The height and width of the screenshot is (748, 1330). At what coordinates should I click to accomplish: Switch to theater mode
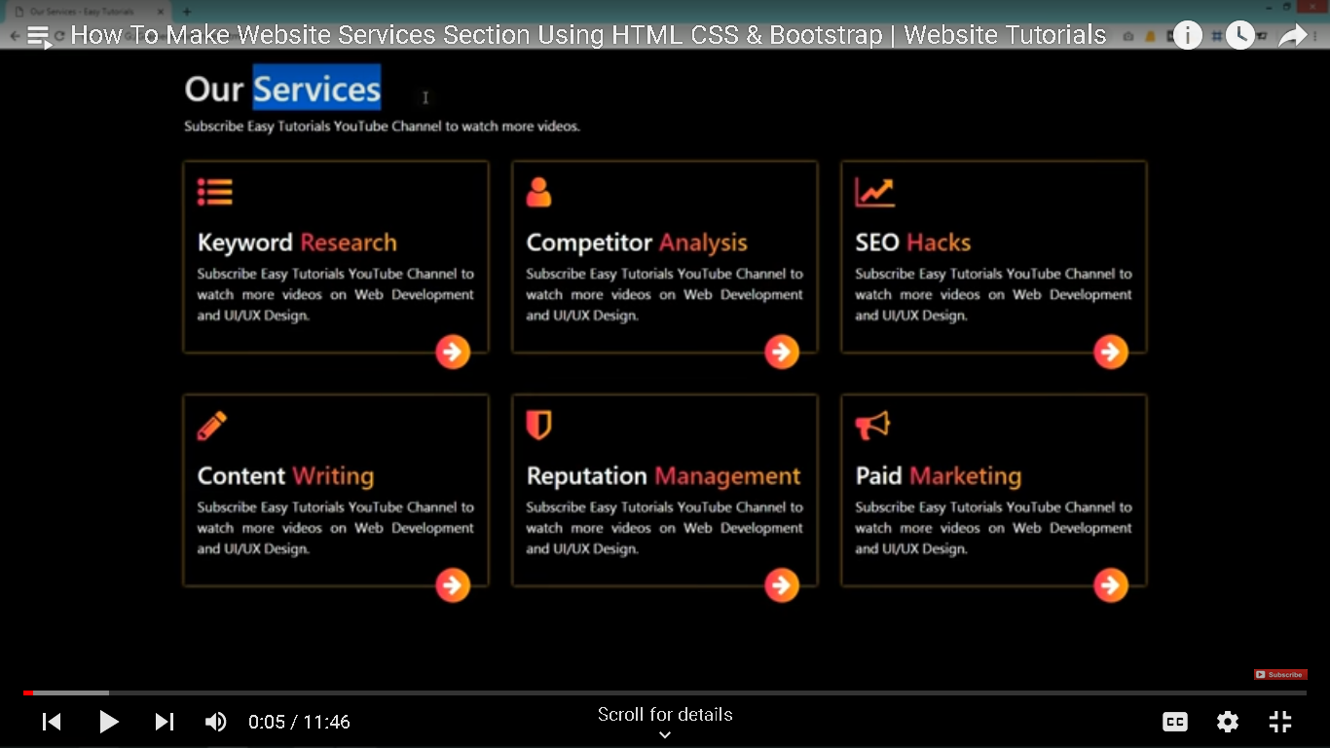[1279, 722]
